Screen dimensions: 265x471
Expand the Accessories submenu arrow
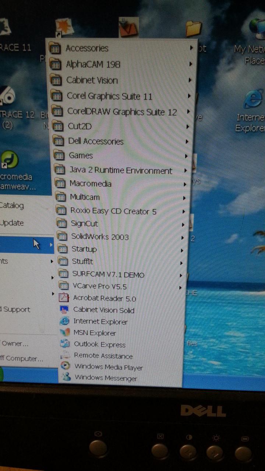coord(191,48)
